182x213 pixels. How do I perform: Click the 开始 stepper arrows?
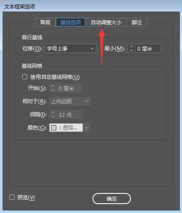tap(53, 88)
